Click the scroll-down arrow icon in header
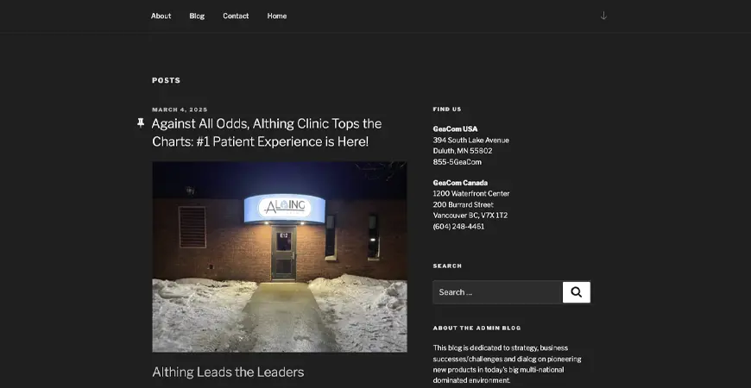The width and height of the screenshot is (751, 388). tap(603, 16)
